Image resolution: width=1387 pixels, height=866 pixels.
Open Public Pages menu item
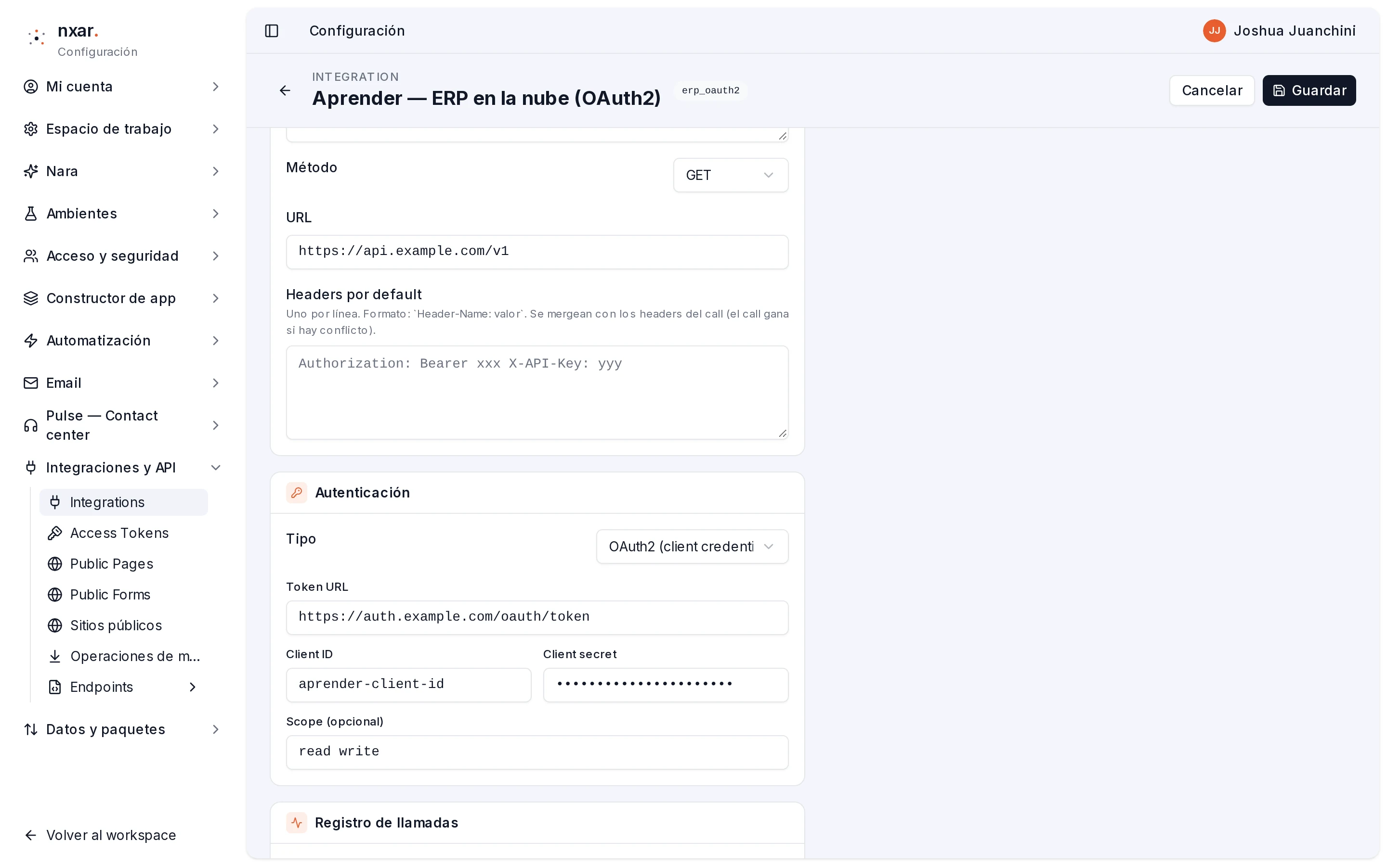click(x=123, y=564)
